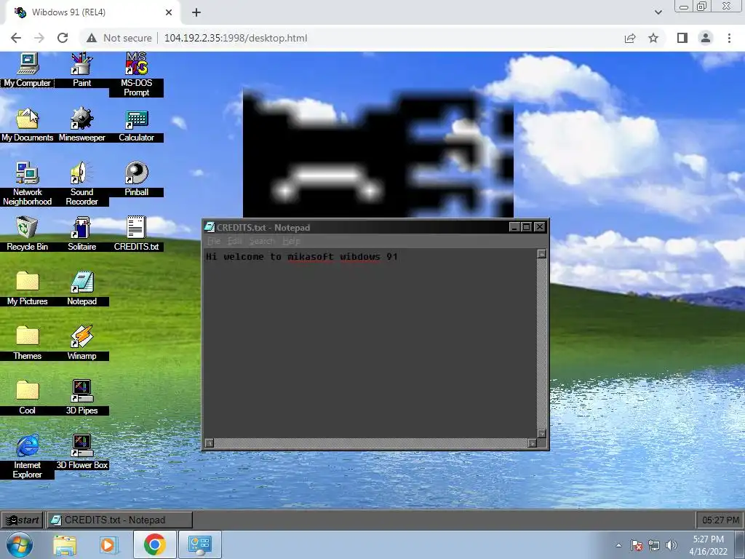The width and height of the screenshot is (745, 559).
Task: Click the Not secure site warning
Action: 119,38
